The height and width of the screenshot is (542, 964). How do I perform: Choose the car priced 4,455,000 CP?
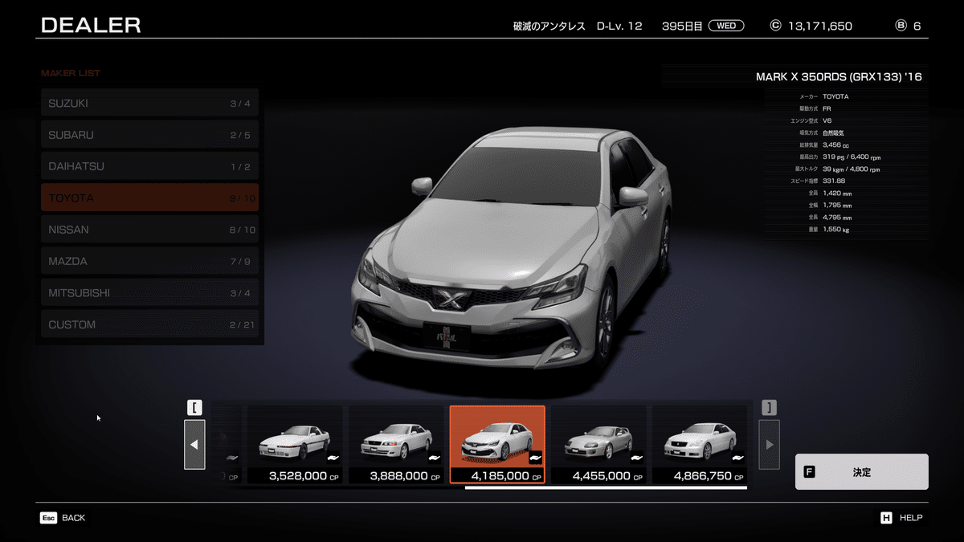[598, 444]
